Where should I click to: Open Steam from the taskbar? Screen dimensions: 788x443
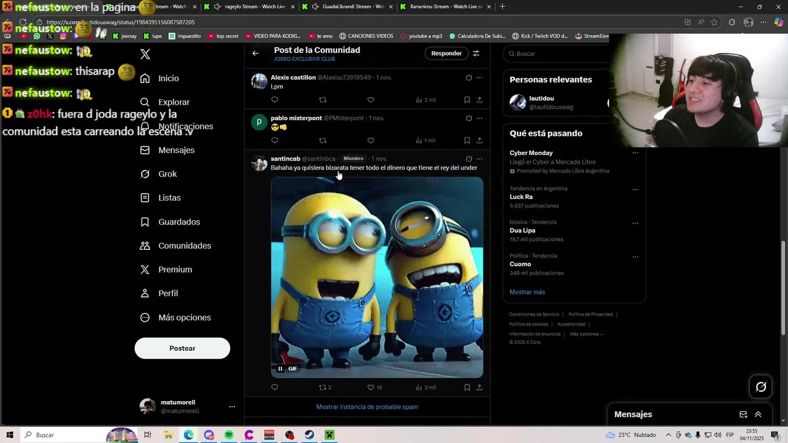(x=310, y=435)
